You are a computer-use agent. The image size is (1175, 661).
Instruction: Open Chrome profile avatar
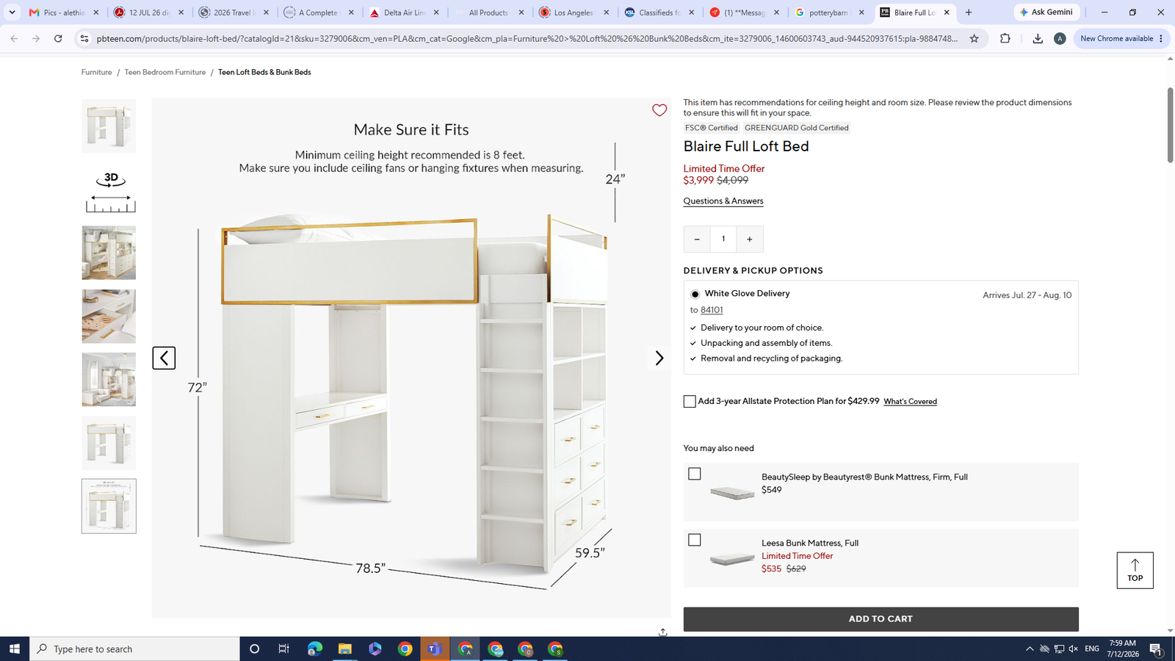pos(1059,38)
